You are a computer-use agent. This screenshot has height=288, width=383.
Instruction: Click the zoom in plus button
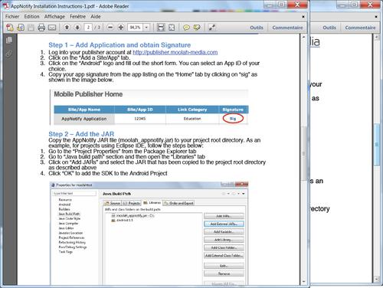click(x=121, y=27)
